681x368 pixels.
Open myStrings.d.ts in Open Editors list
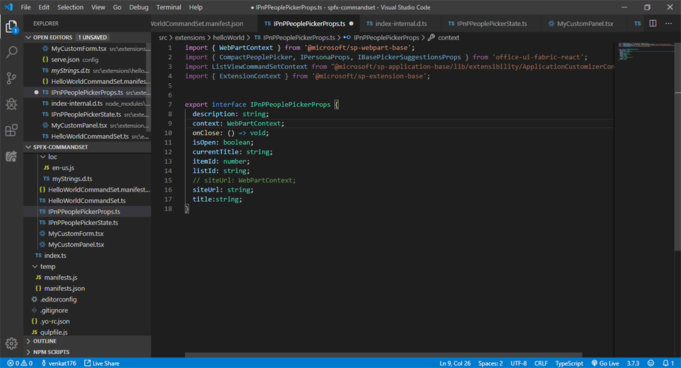click(x=87, y=71)
